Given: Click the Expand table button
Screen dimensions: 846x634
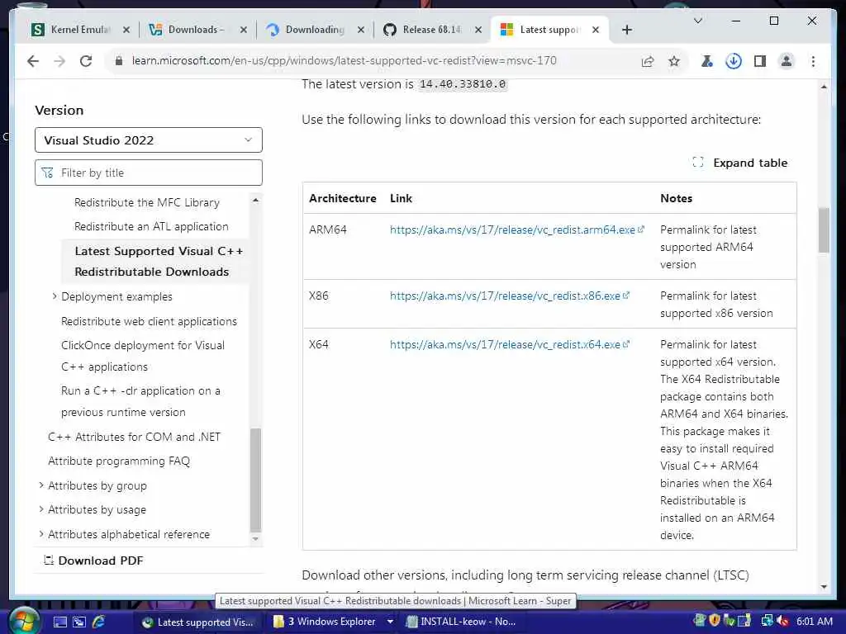Looking at the screenshot, I should tap(739, 163).
